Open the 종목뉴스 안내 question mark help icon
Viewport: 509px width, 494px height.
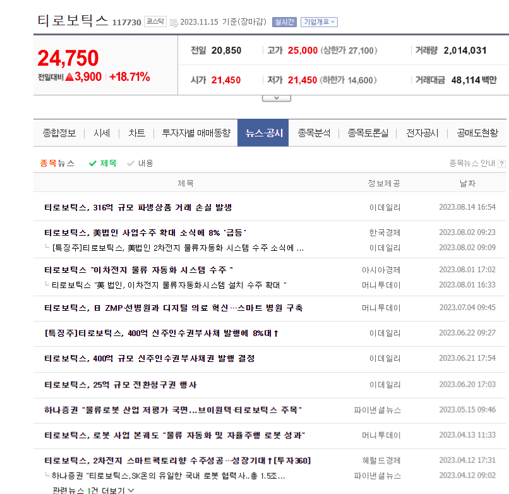pos(501,164)
